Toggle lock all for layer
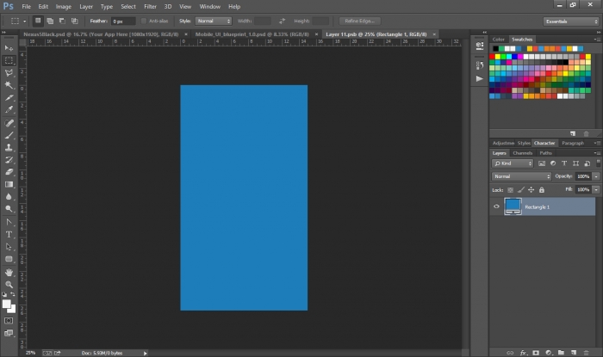 click(542, 189)
